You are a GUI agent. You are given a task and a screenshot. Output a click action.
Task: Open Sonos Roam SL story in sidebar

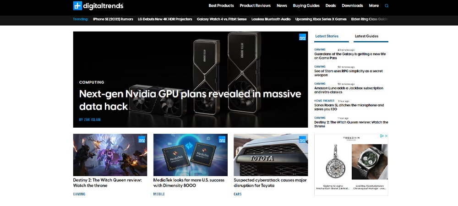[x=349, y=107]
